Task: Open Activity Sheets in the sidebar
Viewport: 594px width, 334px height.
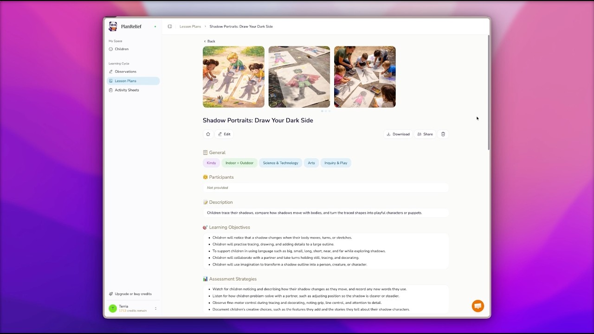Action: click(x=133, y=90)
